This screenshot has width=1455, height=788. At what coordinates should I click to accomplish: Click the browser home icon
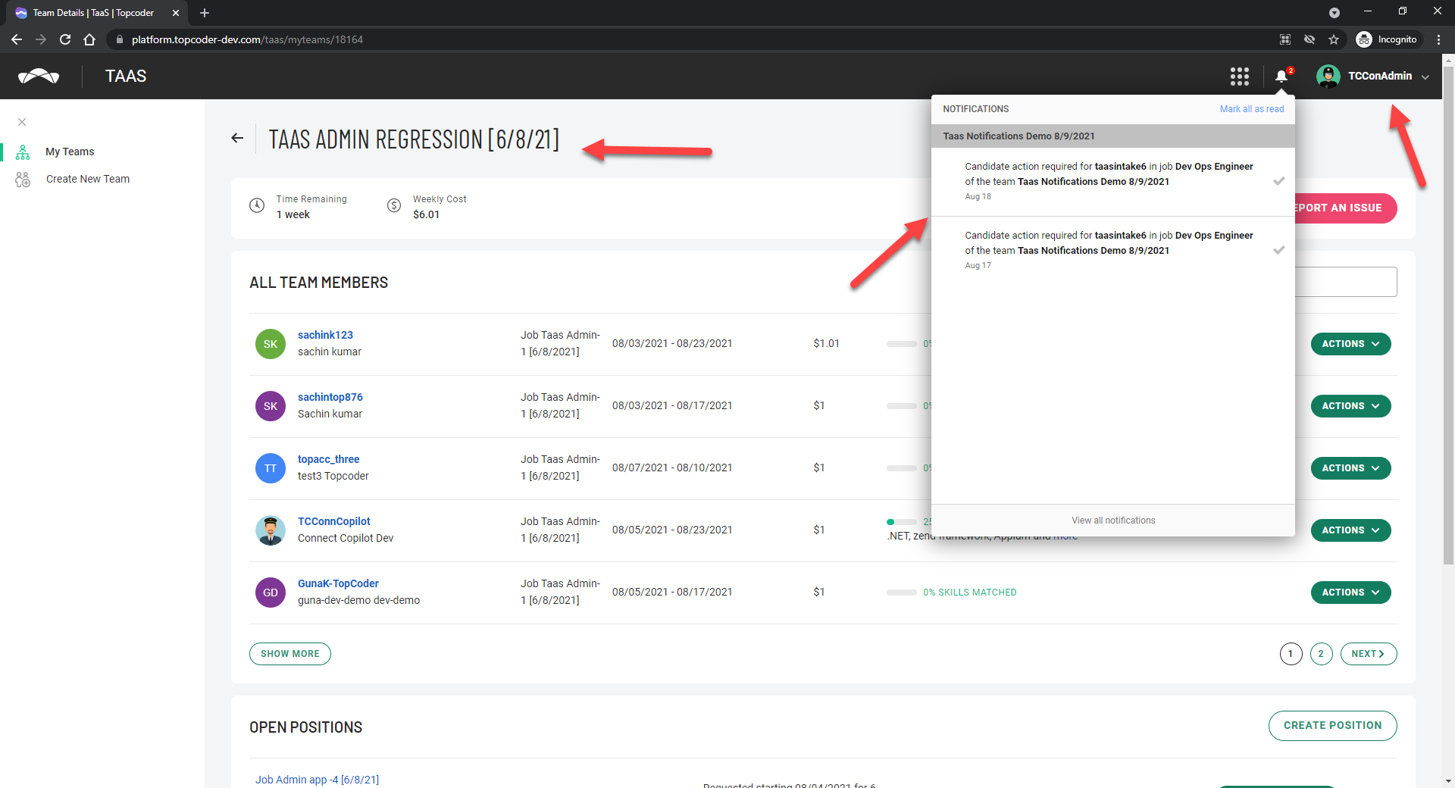tap(89, 39)
